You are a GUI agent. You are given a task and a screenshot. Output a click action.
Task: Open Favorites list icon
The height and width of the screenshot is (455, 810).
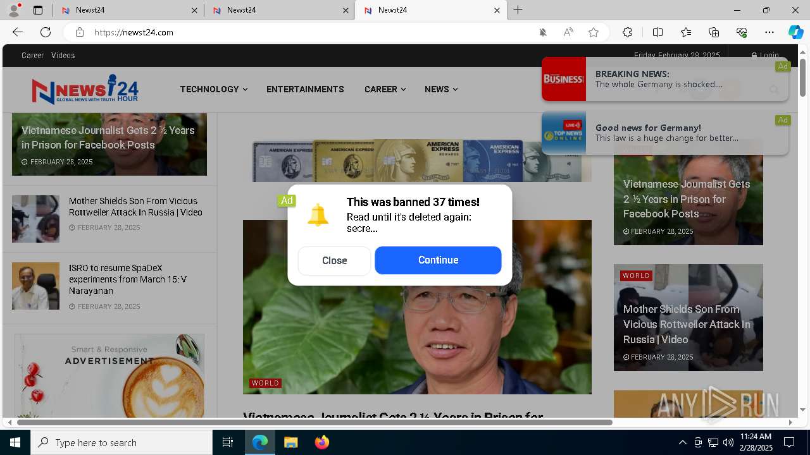pyautogui.click(x=686, y=32)
